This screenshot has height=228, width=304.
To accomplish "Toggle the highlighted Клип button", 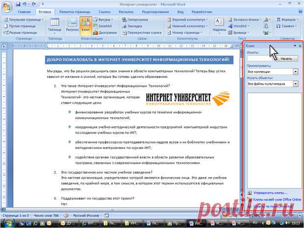I will 86,26.
